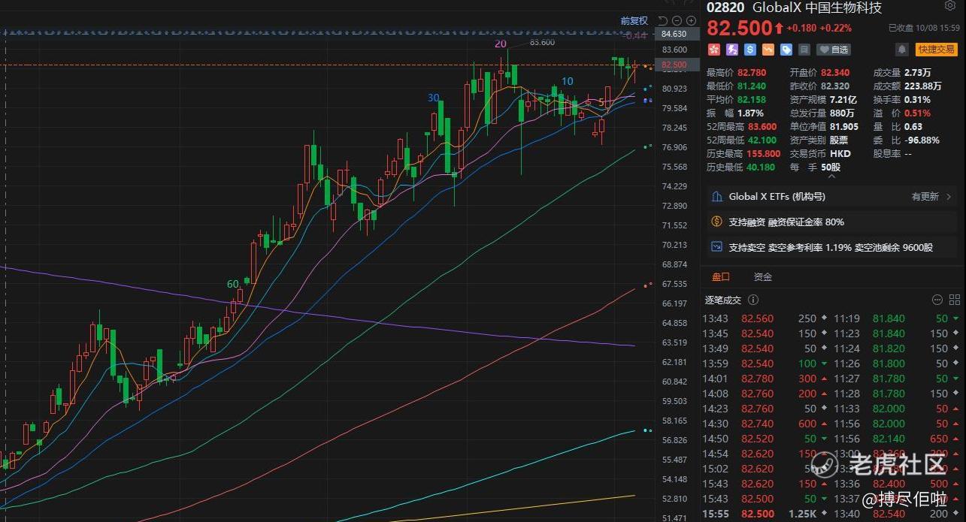Screen dimensions: 966x522
Task: Click 14:01 trade row at 82.780
Action: click(765, 379)
